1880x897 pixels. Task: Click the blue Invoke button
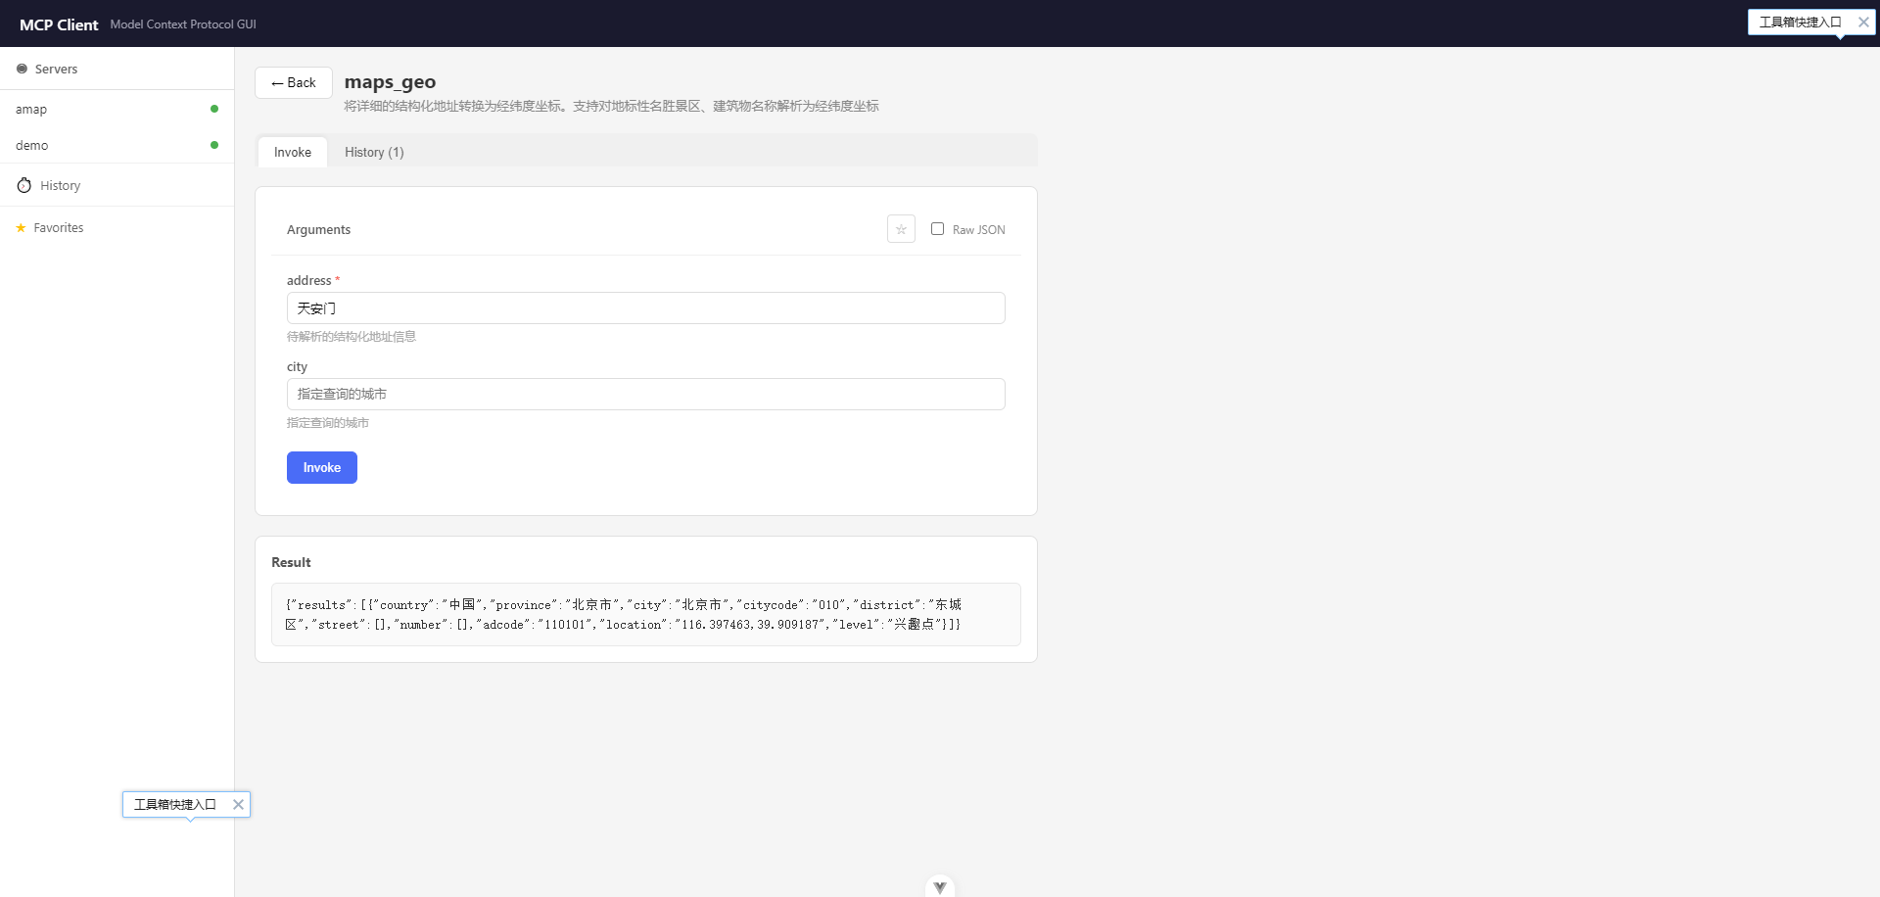coord(322,467)
